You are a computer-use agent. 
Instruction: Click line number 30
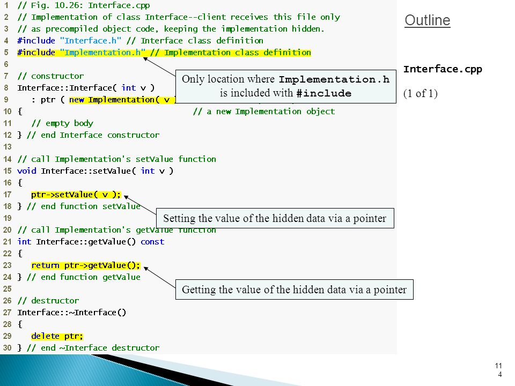coord(7,348)
